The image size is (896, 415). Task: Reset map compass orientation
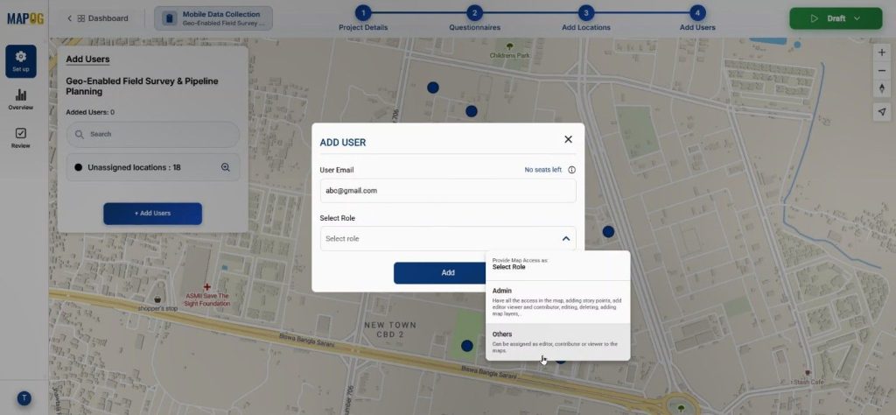click(881, 88)
